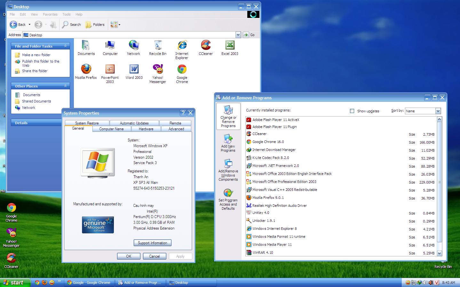Open the Favorites menu

click(50, 14)
